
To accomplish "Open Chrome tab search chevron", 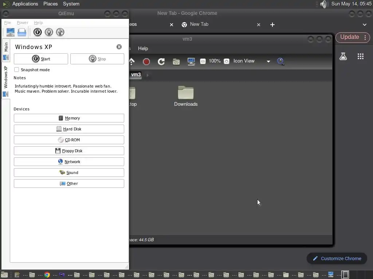I will click(364, 25).
